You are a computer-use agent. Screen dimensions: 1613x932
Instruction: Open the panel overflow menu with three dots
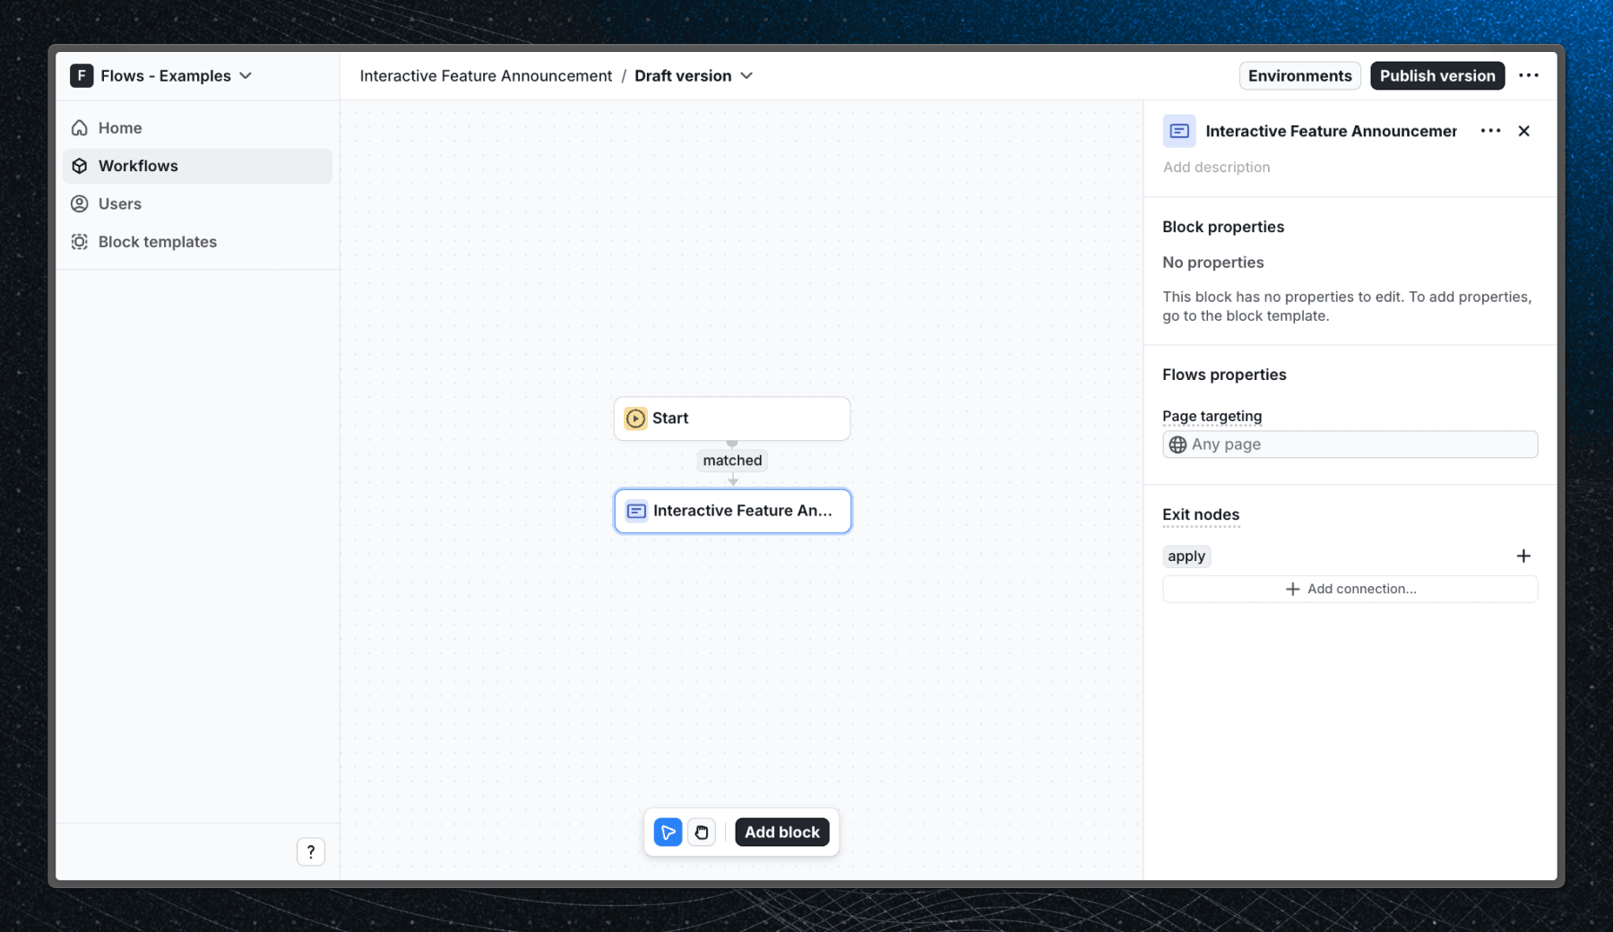pyautogui.click(x=1490, y=131)
